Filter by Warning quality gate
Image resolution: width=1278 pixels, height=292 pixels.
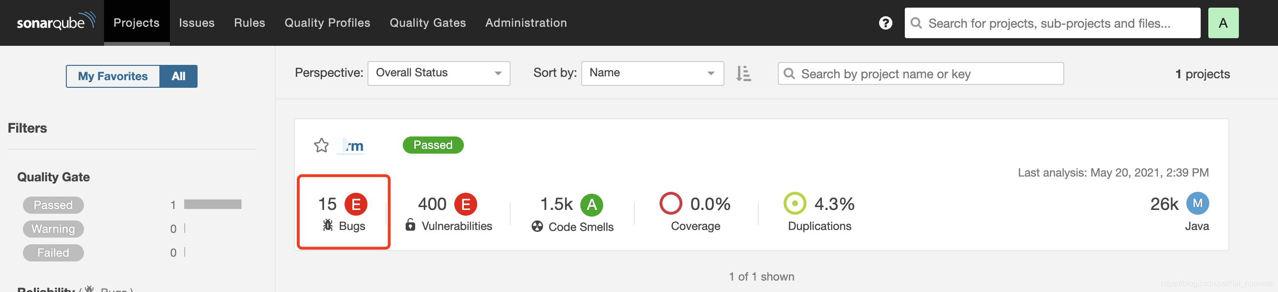[x=53, y=229]
